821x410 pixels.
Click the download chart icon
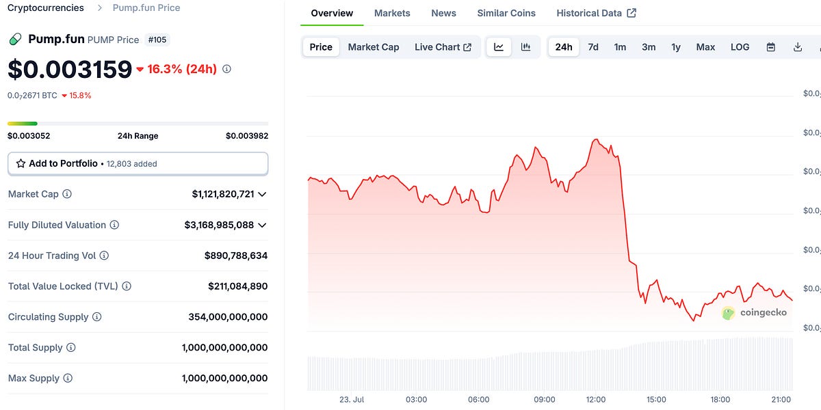[796, 46]
